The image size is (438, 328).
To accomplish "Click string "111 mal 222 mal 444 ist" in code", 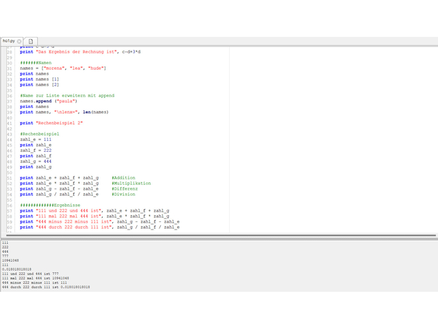I will (x=68, y=216).
